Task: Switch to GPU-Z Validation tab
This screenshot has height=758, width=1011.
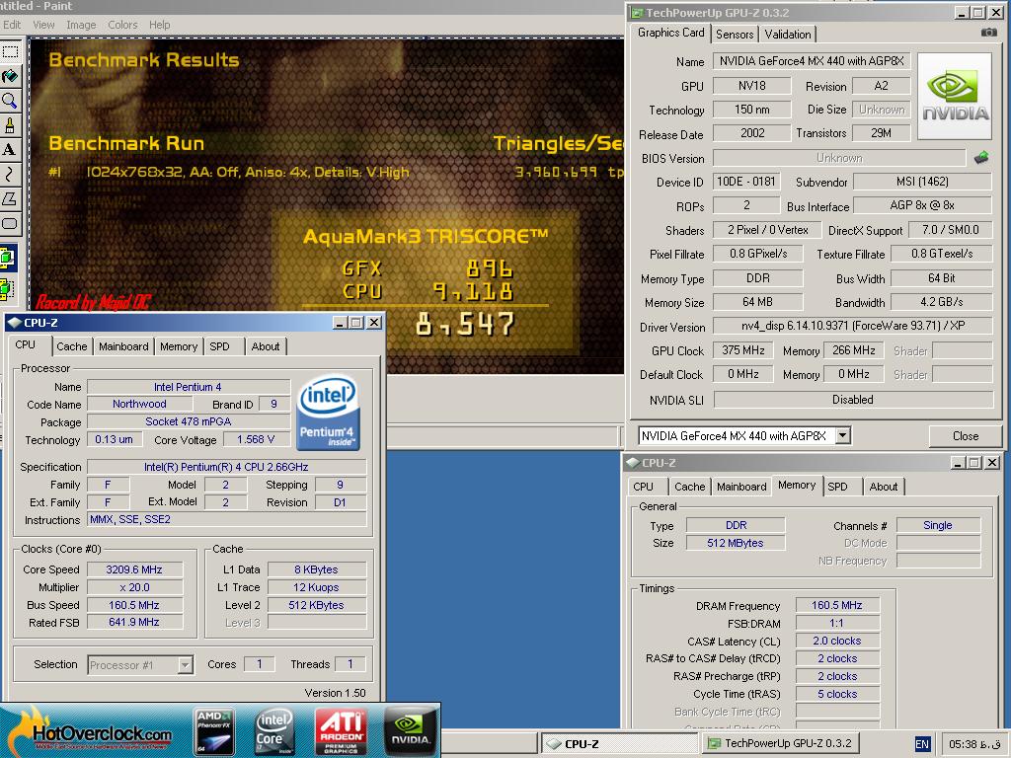Action: pos(787,35)
